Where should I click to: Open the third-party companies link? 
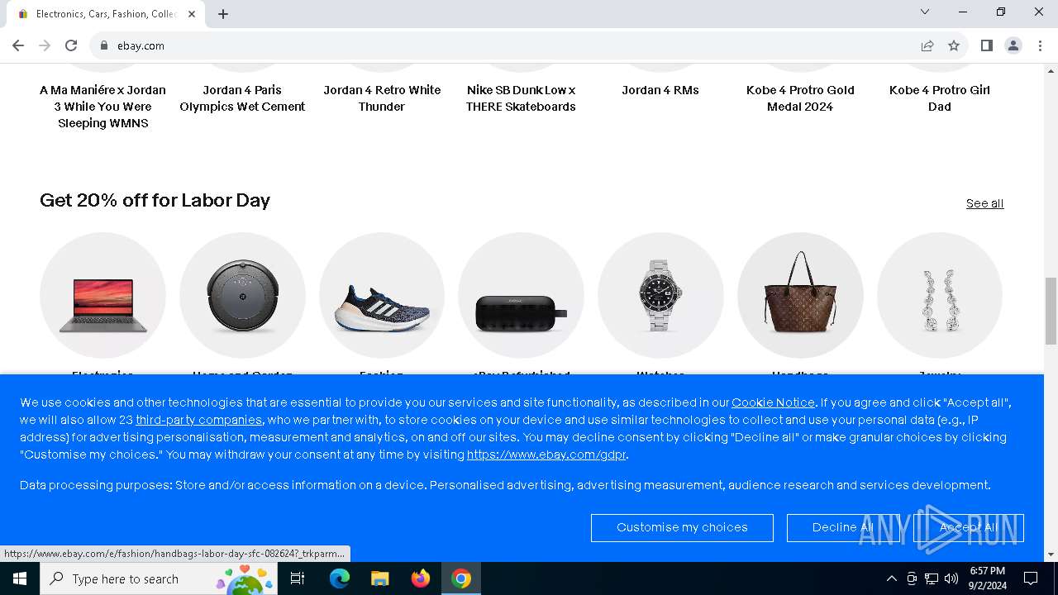point(198,420)
